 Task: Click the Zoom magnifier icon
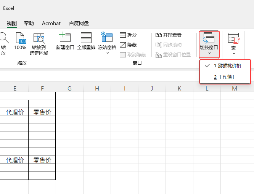pyautogui.click(x=4, y=38)
